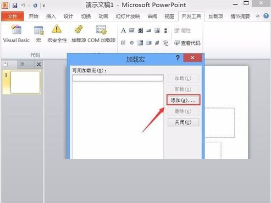Insert a Scroll Bar control
This screenshot has width=271, height=203.
[x=165, y=30]
